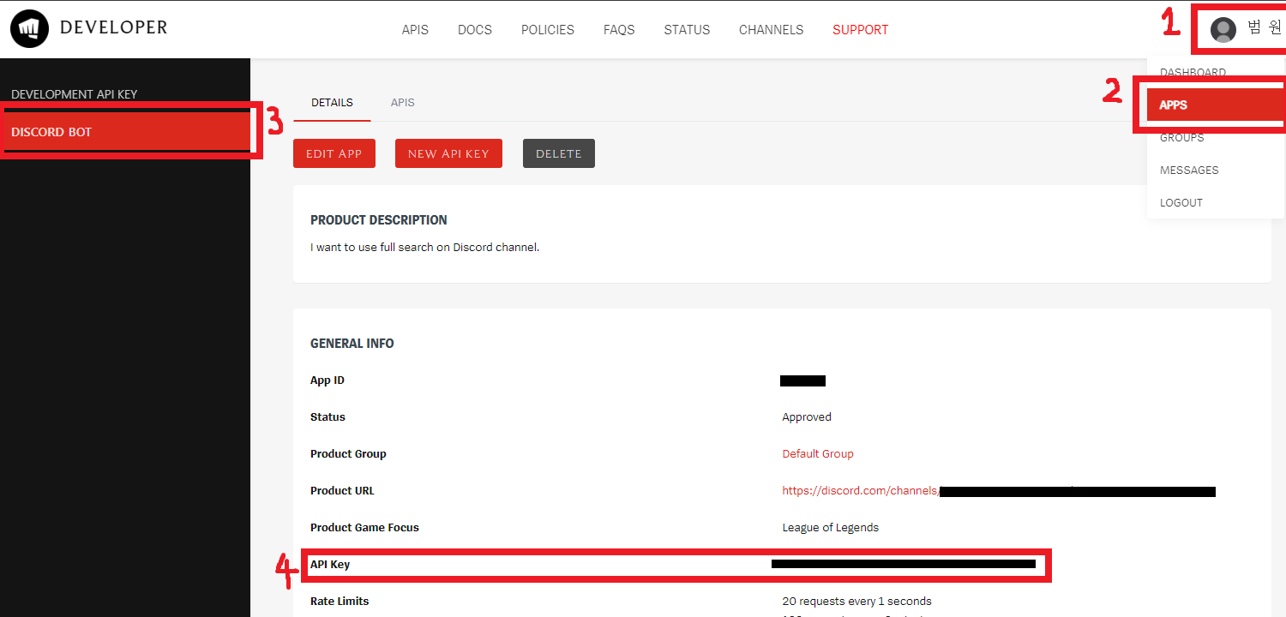Screen dimensions: 1286x617
Task: Click the PRODUCT DESCRIPTION heading
Action: pos(379,220)
